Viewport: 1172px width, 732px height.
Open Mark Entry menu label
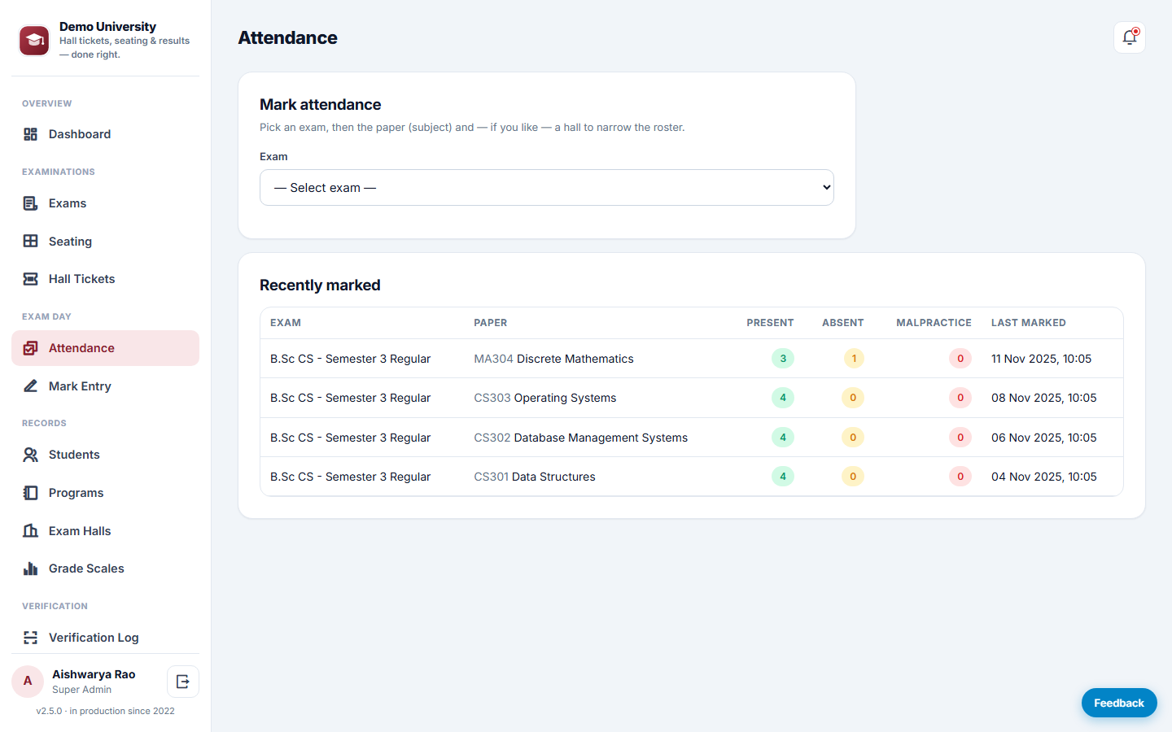tap(80, 386)
